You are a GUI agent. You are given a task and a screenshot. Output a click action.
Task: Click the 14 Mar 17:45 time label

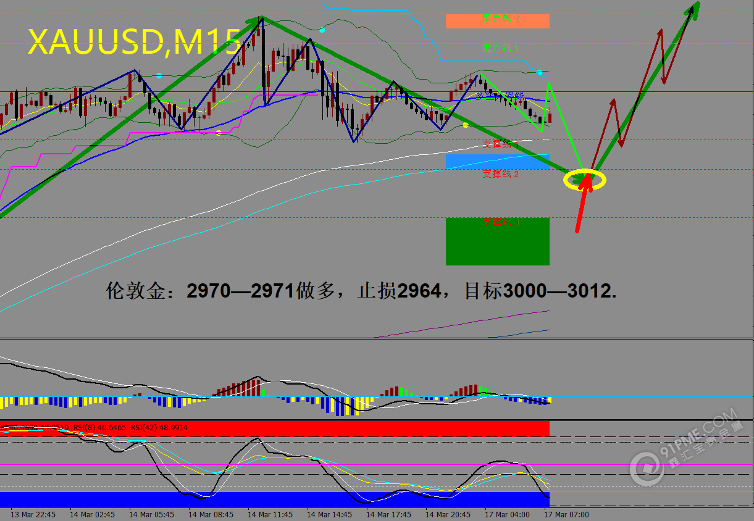pyautogui.click(x=388, y=514)
